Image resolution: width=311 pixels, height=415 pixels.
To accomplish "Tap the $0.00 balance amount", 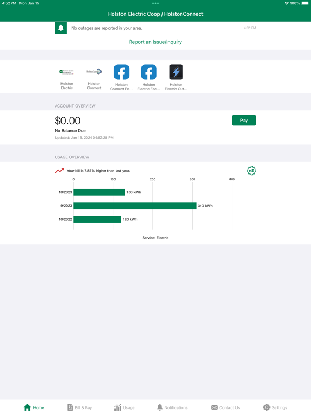I will click(67, 121).
